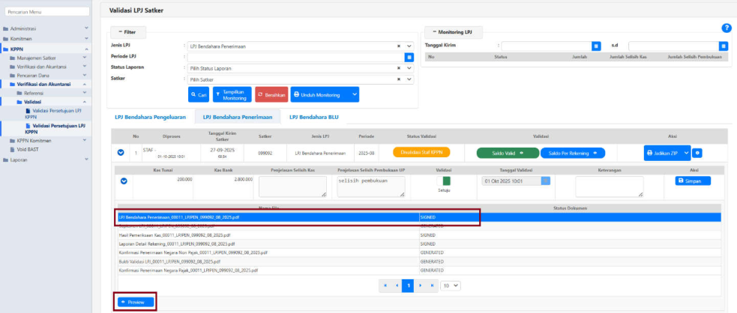This screenshot has width=737, height=313.
Task: Click the red Bersihkan button
Action: point(271,95)
